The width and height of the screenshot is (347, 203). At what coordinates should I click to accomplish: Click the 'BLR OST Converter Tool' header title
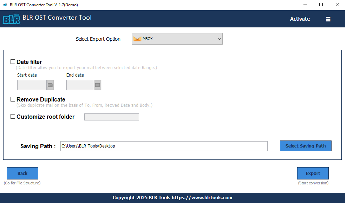57,18
